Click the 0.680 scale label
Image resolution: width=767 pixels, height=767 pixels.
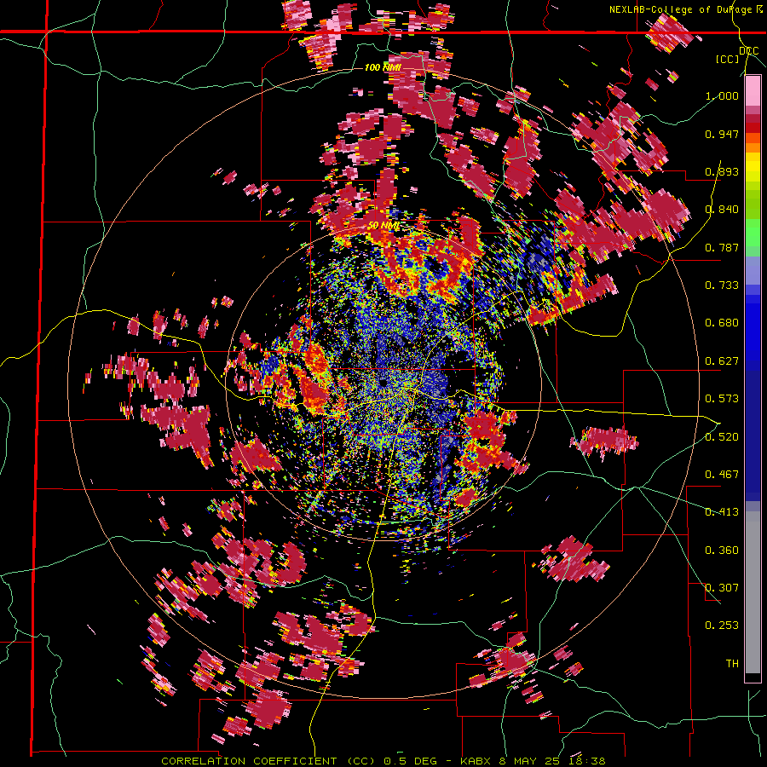pyautogui.click(x=722, y=323)
